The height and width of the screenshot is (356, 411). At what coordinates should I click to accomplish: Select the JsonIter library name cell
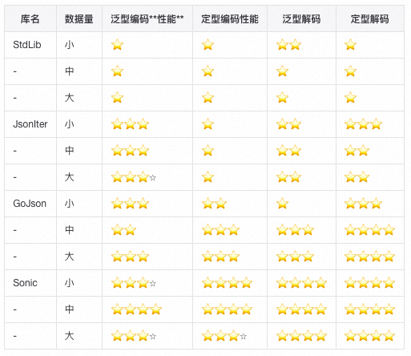click(x=30, y=124)
